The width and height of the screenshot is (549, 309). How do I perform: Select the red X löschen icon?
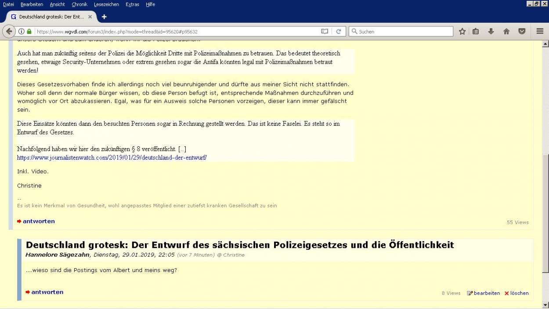506,293
